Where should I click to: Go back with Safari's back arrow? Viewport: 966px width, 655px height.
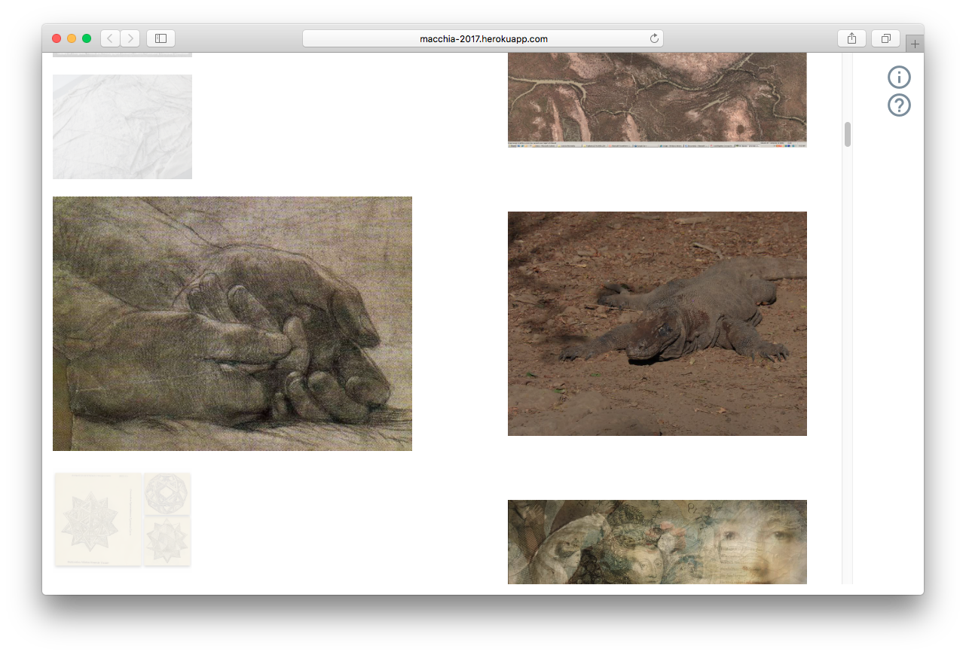coord(111,38)
